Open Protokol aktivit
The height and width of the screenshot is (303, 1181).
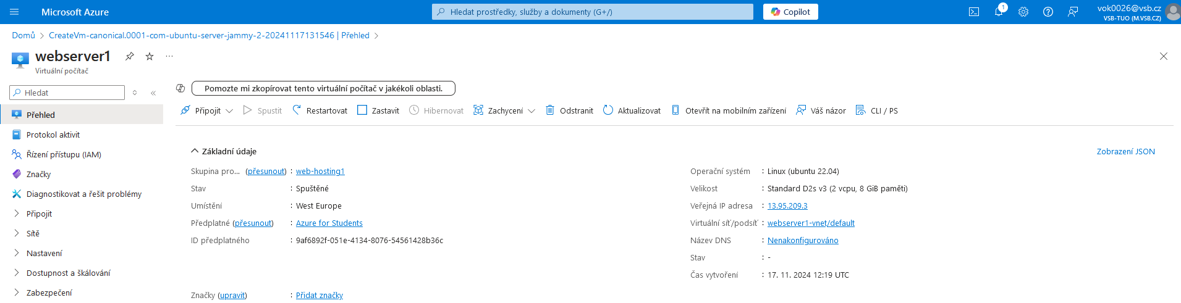coord(82,135)
